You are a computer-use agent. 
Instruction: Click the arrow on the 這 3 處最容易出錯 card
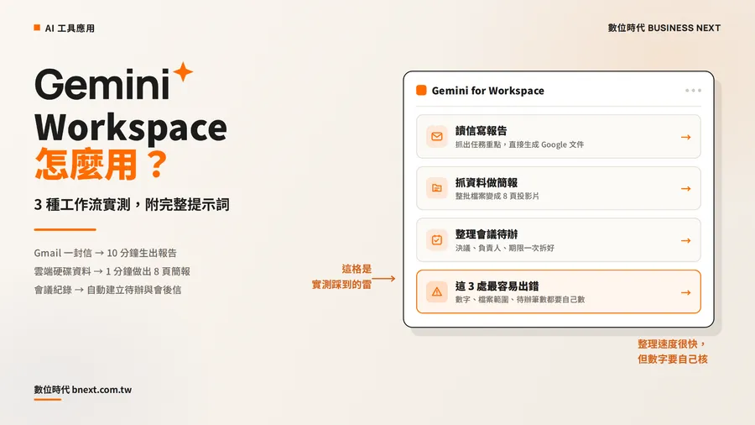[x=685, y=292]
